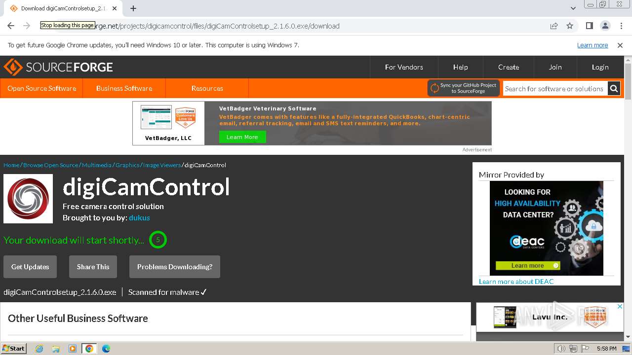Open the tab search chevron

pyautogui.click(x=573, y=8)
